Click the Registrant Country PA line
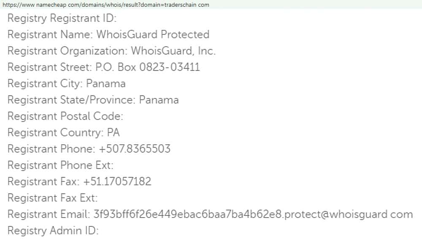The width and height of the screenshot is (422, 239). [x=63, y=133]
